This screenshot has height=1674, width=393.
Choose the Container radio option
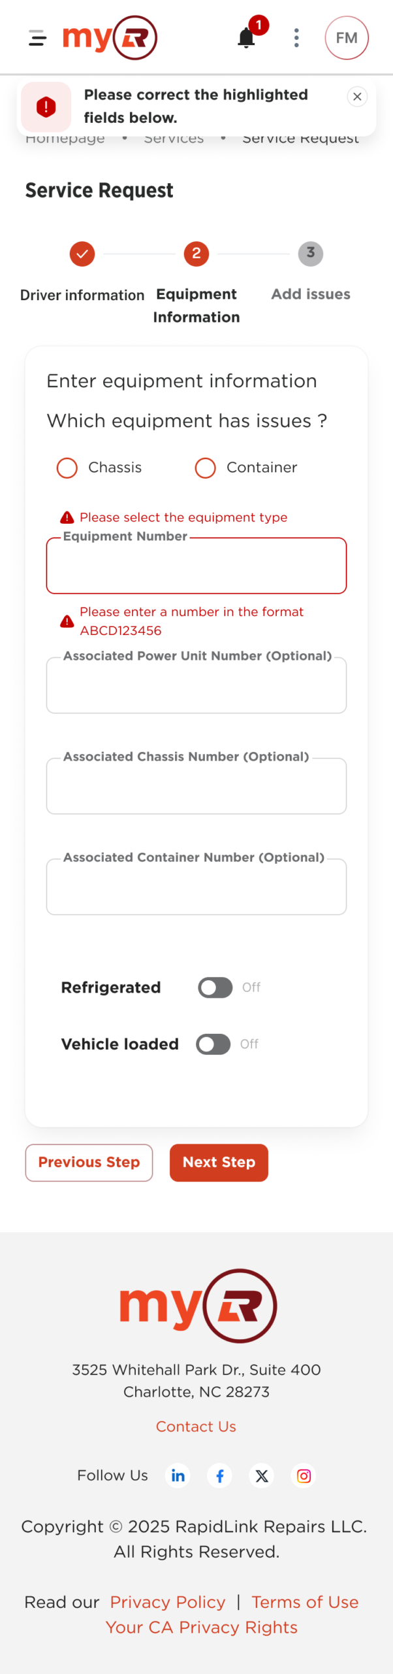[205, 468]
